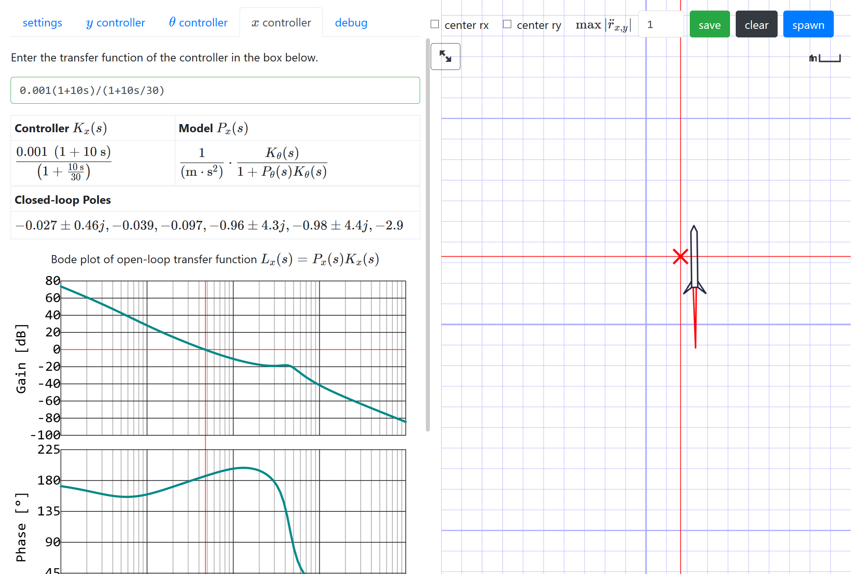This screenshot has height=574, width=861.
Task: Click the 'Gain [dB]' axis label
Action: click(21, 358)
